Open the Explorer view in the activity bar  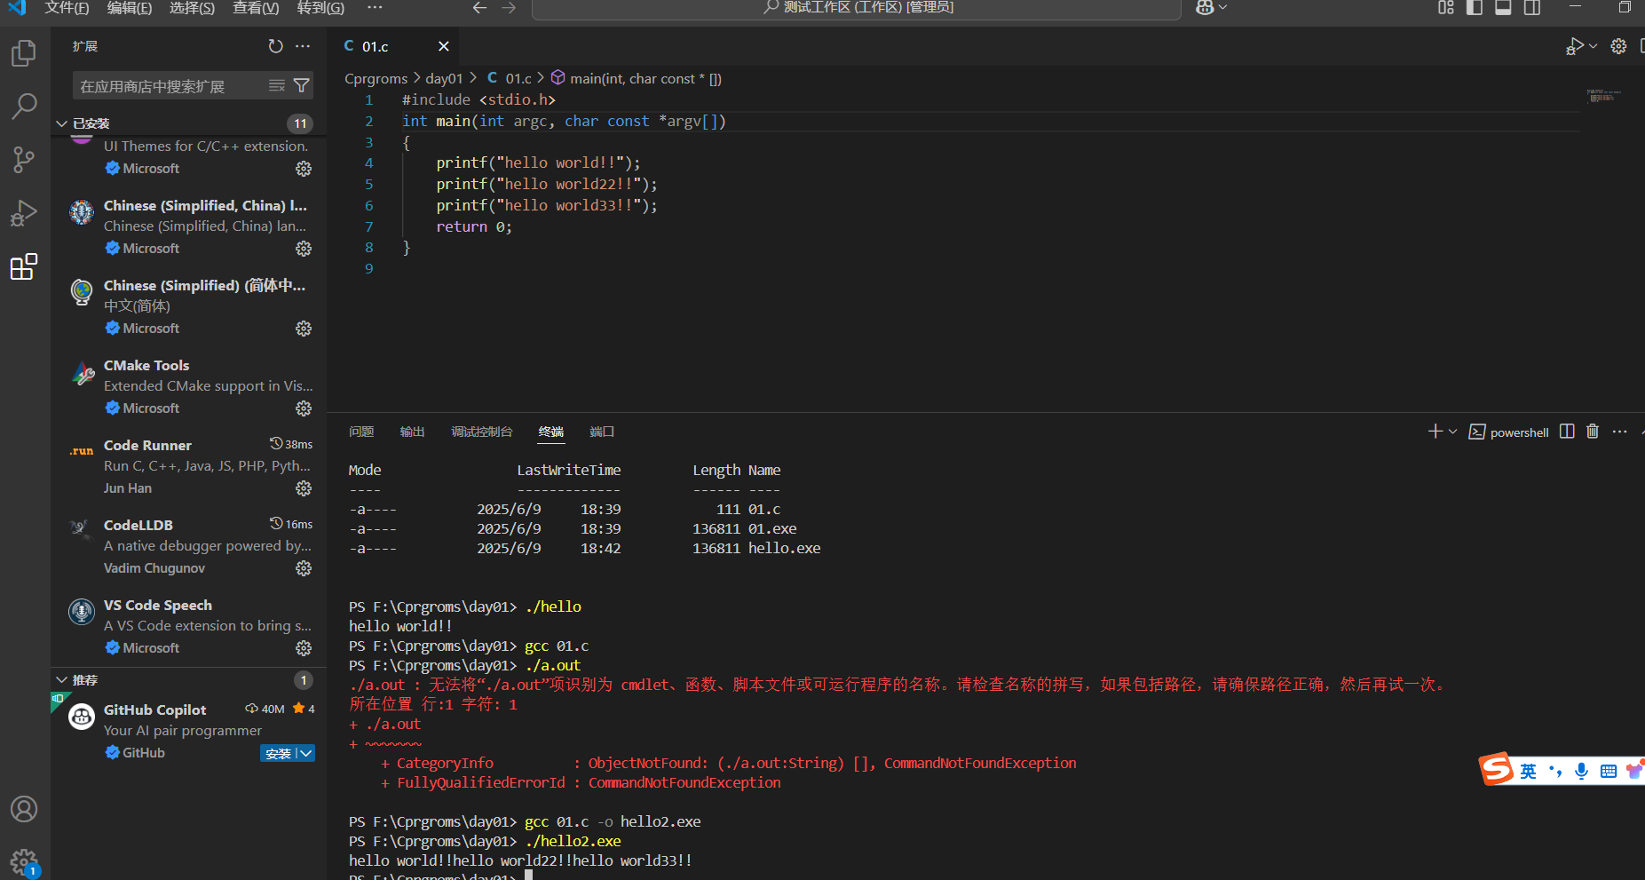point(23,53)
